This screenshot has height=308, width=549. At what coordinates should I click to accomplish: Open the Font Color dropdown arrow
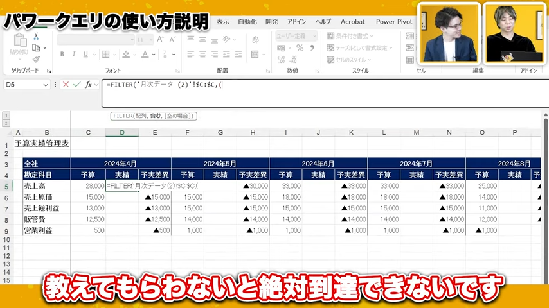tap(154, 55)
